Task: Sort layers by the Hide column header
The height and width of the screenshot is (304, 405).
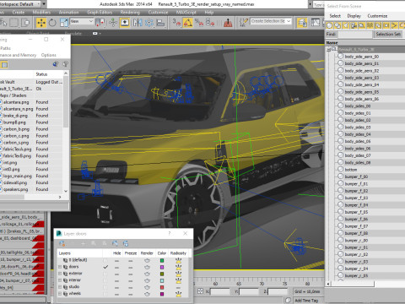Action: [116, 253]
